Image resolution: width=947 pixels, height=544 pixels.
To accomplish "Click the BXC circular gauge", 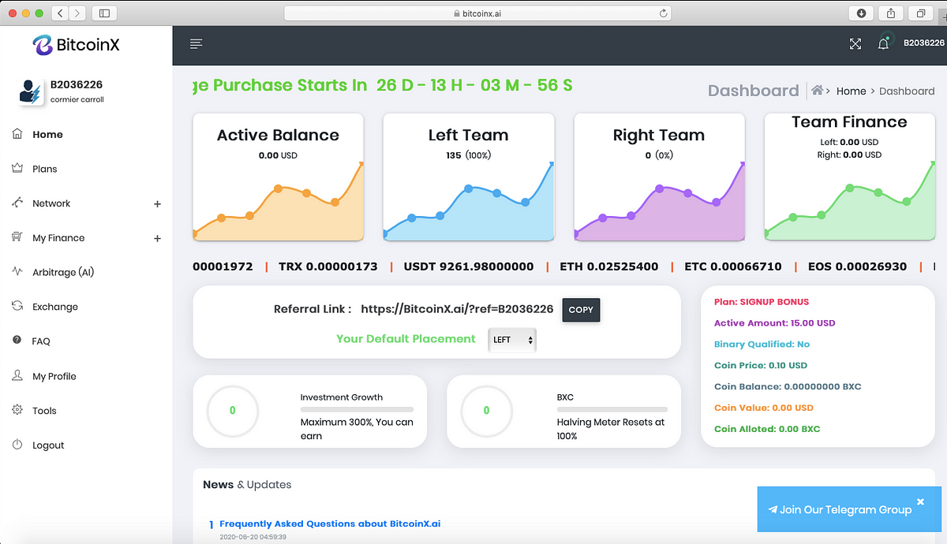I will (x=487, y=411).
